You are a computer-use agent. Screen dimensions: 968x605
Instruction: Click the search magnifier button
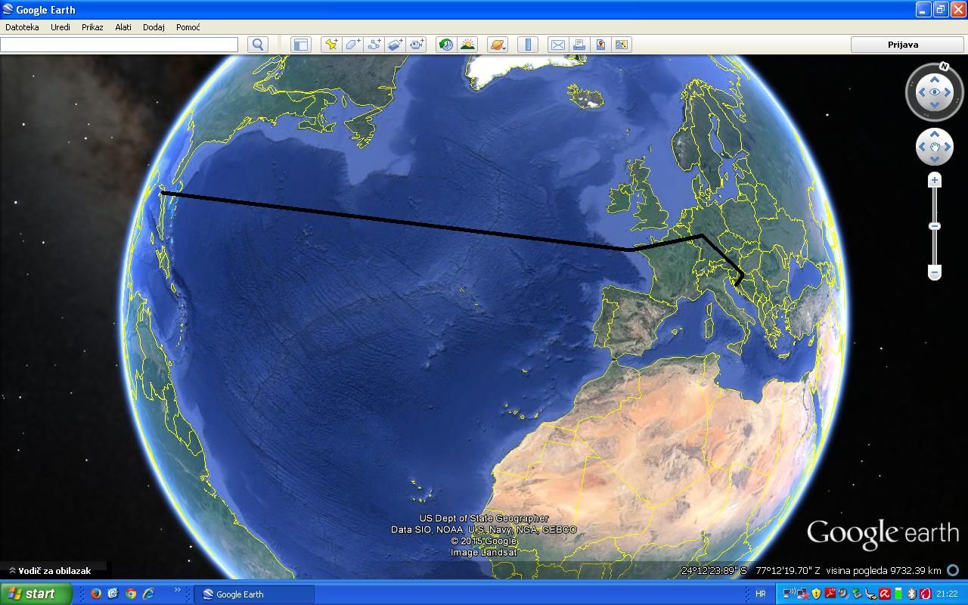coord(258,45)
